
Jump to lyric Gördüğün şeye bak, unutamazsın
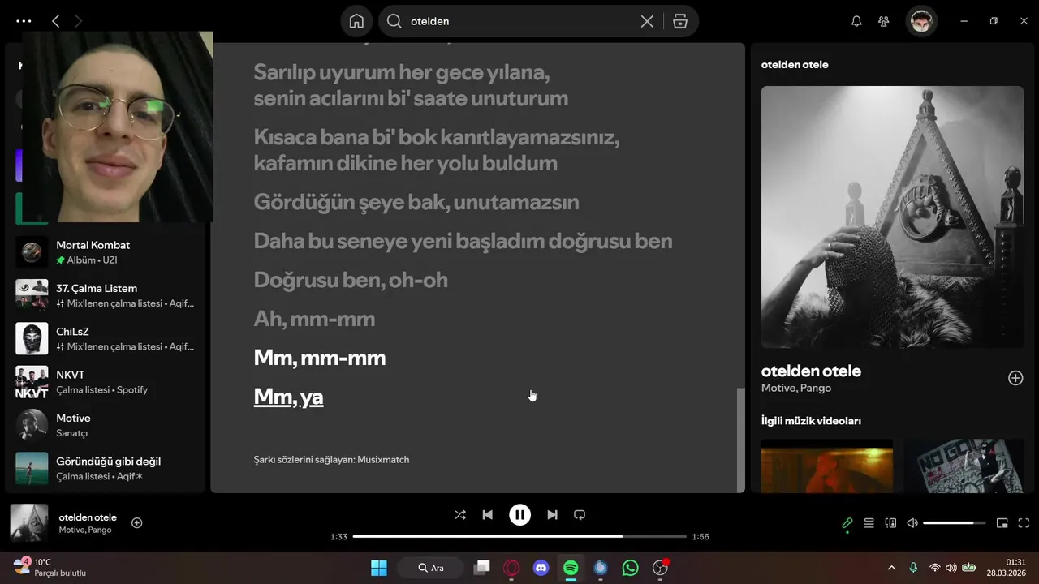[416, 202]
